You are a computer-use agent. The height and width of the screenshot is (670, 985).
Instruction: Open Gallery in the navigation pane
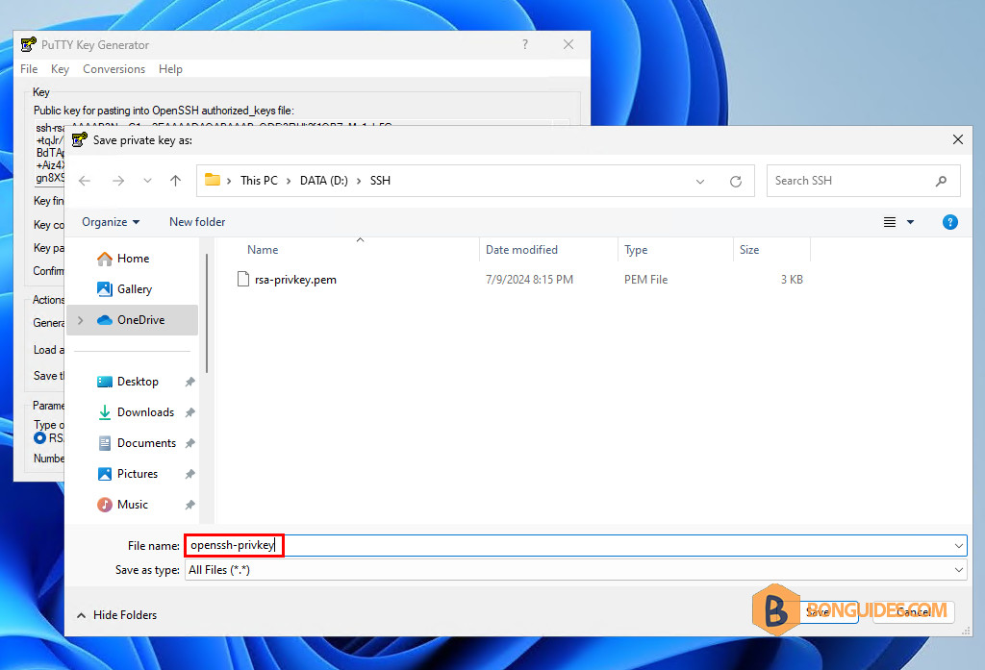click(135, 288)
